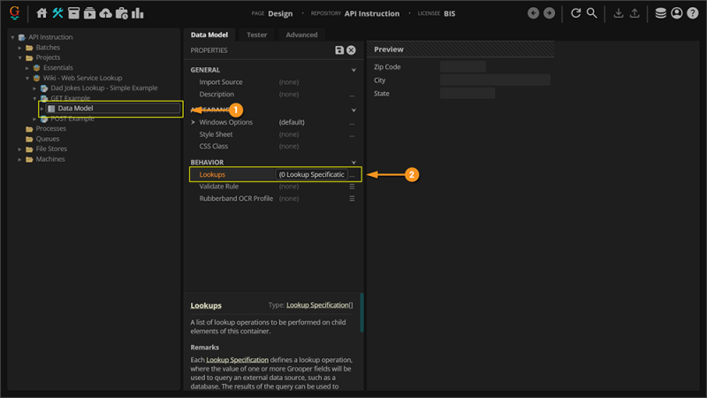Open the Validate Rule list menu
The height and width of the screenshot is (398, 707).
tap(352, 187)
